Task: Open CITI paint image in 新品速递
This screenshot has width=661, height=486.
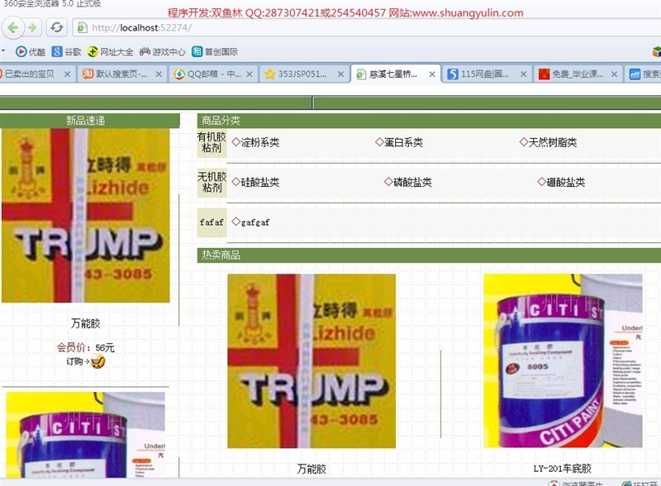Action: (x=86, y=435)
